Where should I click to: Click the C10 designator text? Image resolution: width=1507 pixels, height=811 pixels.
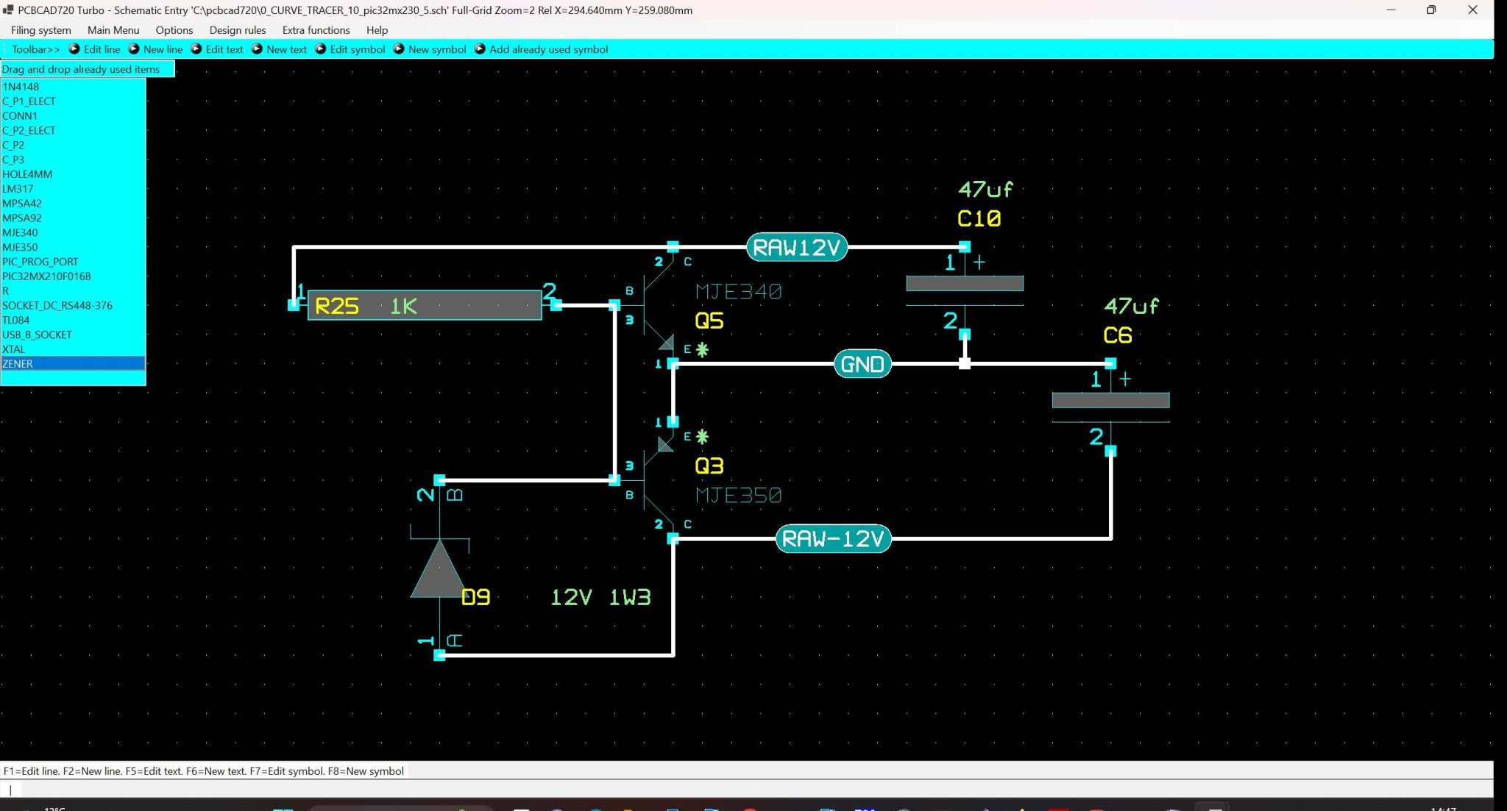click(x=979, y=219)
